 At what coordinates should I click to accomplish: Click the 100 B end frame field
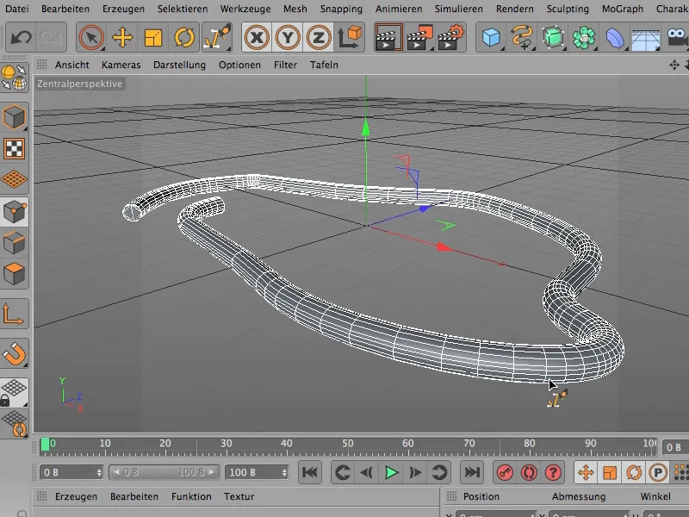[x=257, y=472]
